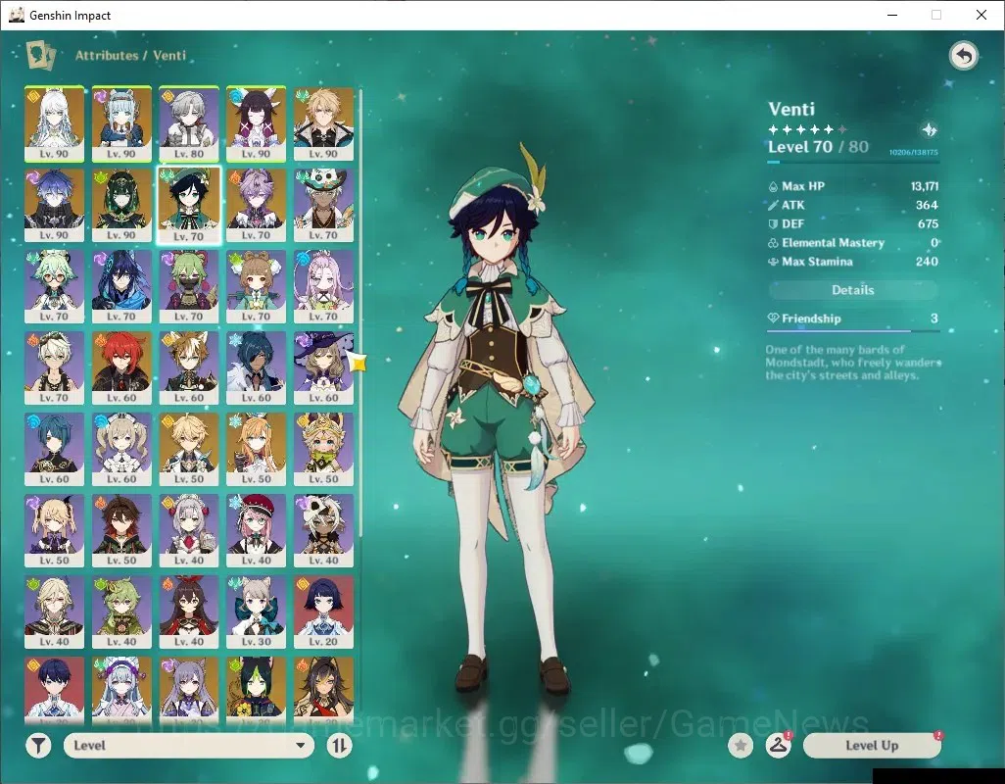Select Sucrose with glasses Lv. 70
Image resolution: width=1005 pixels, height=784 pixels.
click(x=55, y=286)
